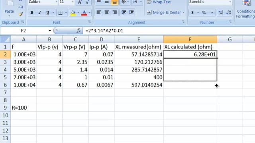Decrease indent in cell

pyautogui.click(x=124, y=12)
